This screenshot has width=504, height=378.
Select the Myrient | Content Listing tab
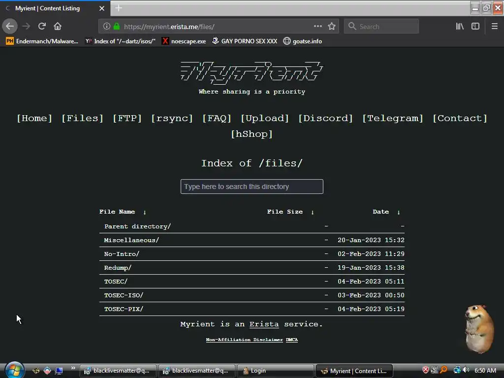[55, 8]
